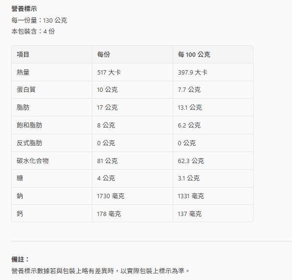Select the 每一份量：130 公克 line

39,20
